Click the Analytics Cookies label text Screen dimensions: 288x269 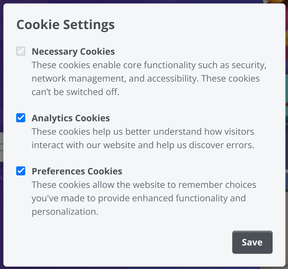(x=71, y=118)
